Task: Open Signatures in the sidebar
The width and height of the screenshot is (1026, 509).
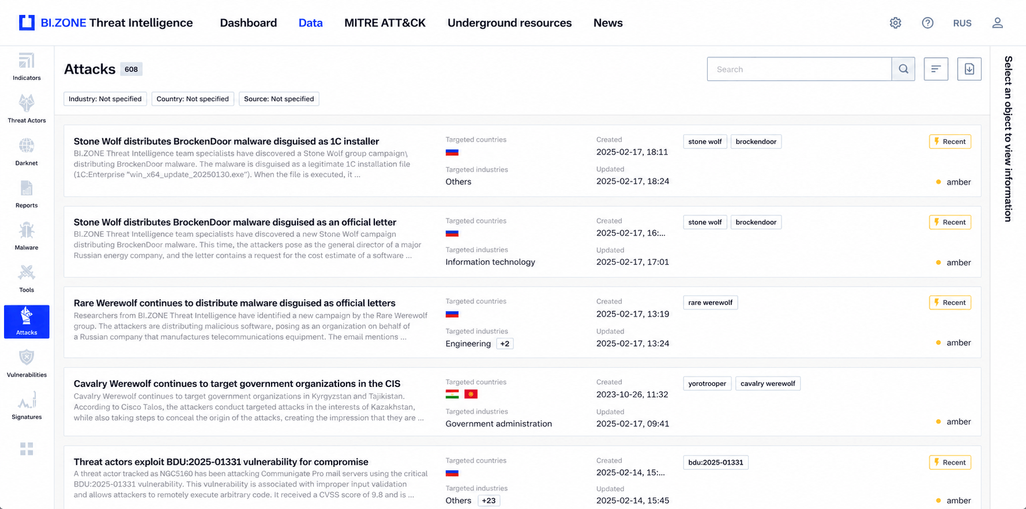Action: pyautogui.click(x=27, y=407)
